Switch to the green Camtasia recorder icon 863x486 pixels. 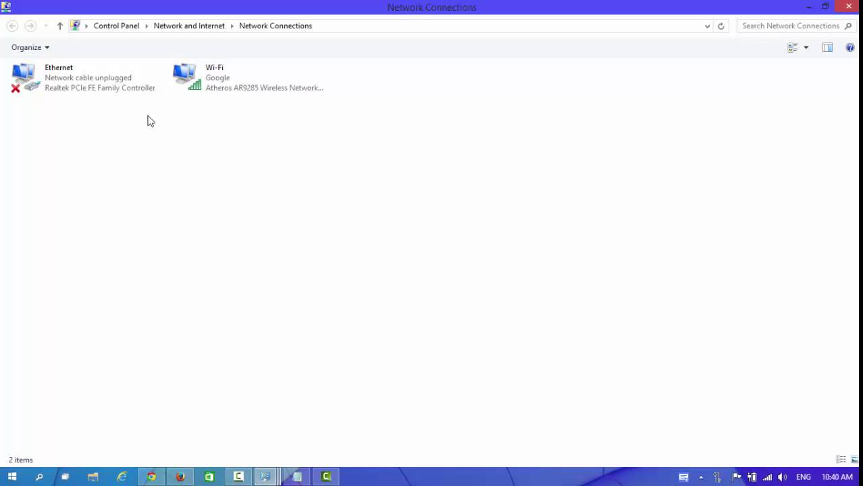pos(326,477)
